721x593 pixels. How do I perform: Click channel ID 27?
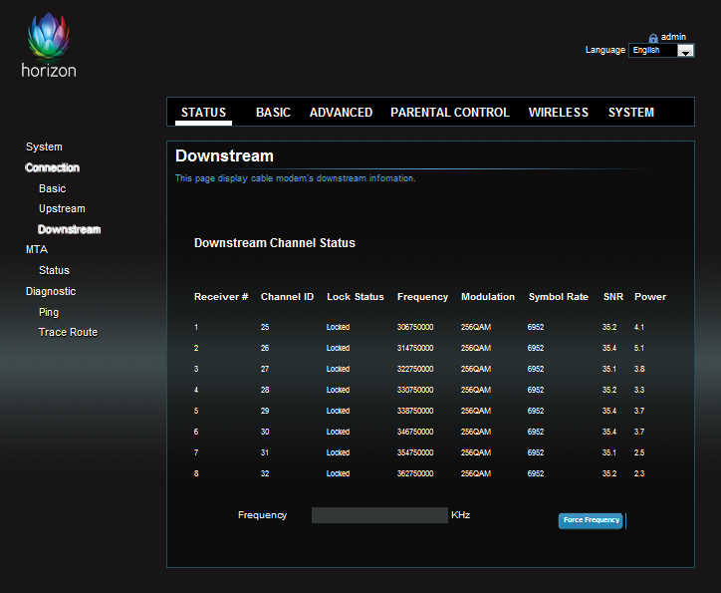coord(264,369)
